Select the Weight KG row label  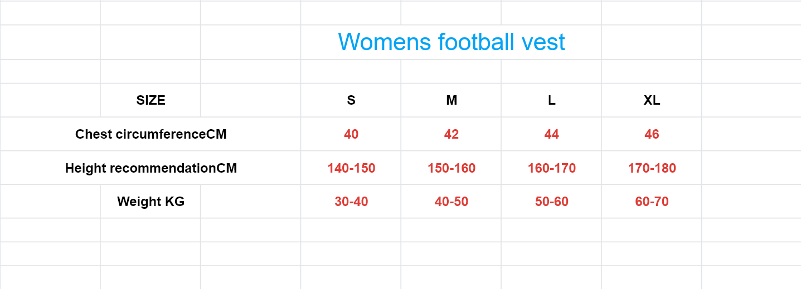(x=151, y=202)
